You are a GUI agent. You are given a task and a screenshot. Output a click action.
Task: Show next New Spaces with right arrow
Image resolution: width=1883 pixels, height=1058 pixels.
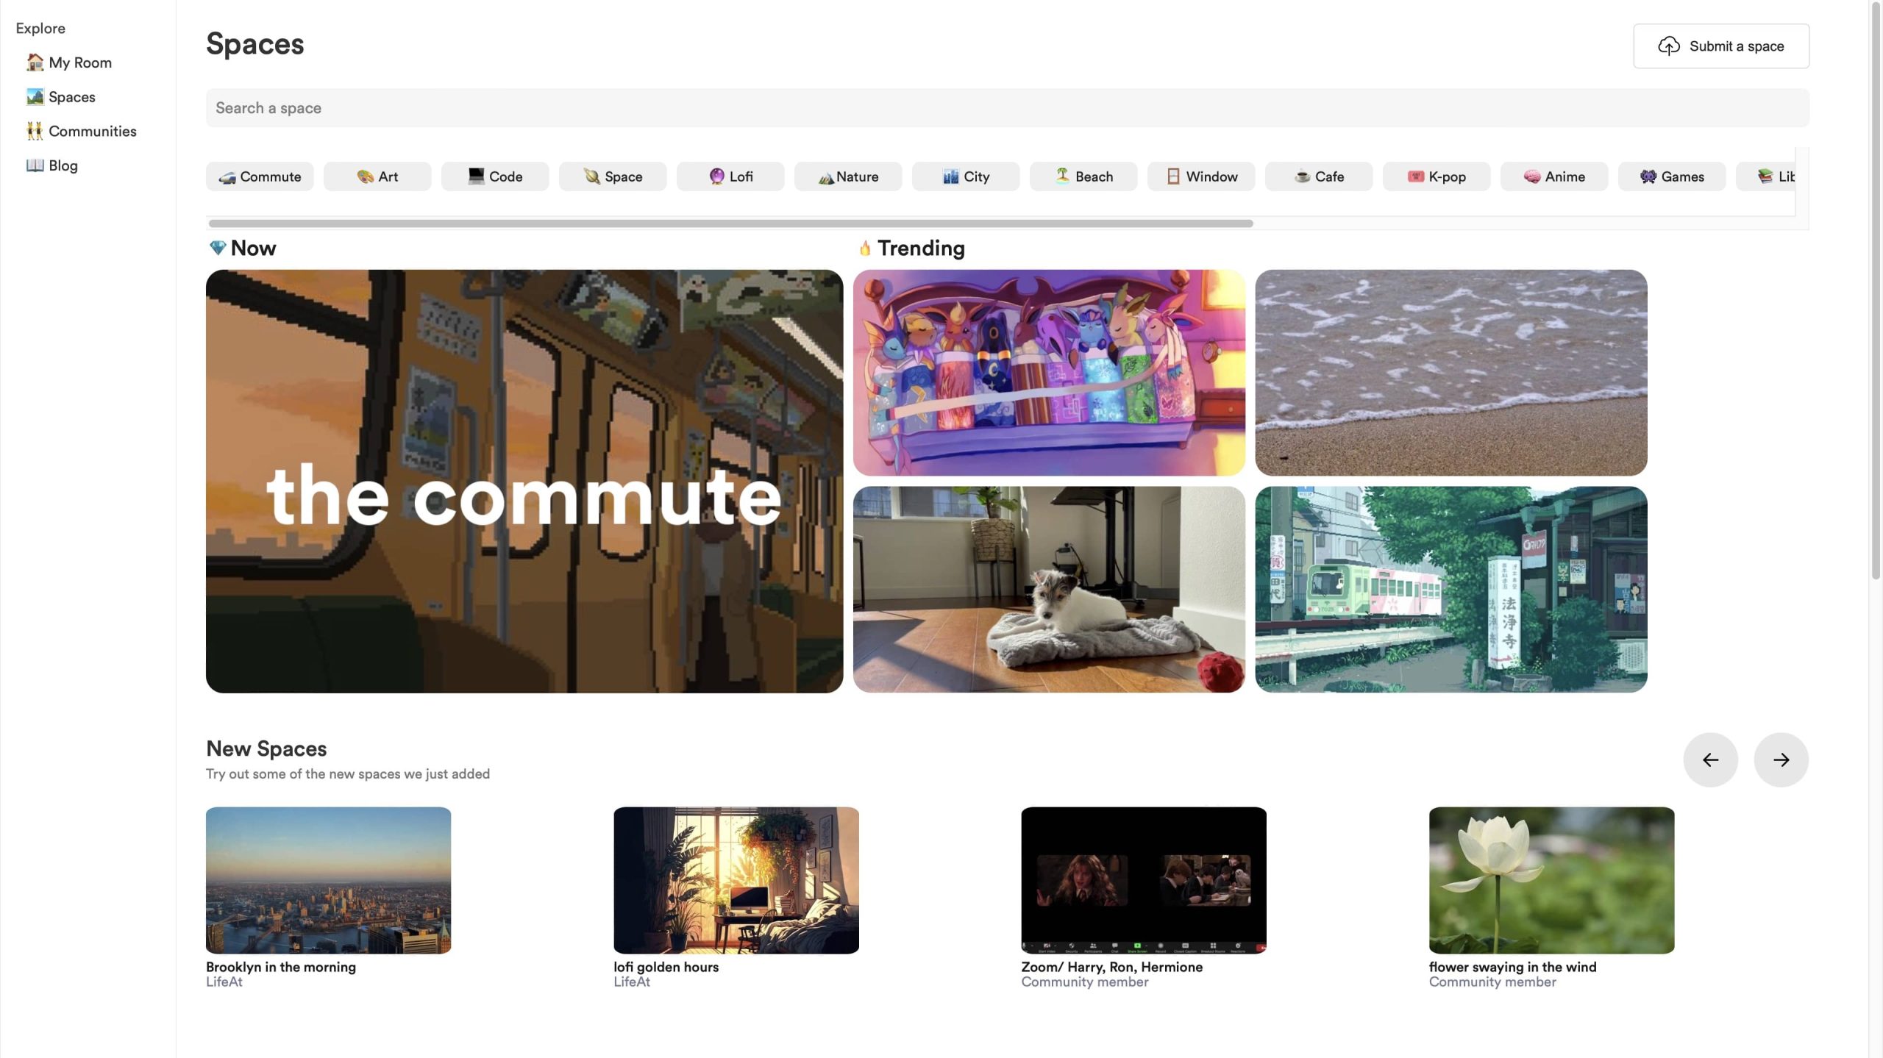tap(1781, 759)
